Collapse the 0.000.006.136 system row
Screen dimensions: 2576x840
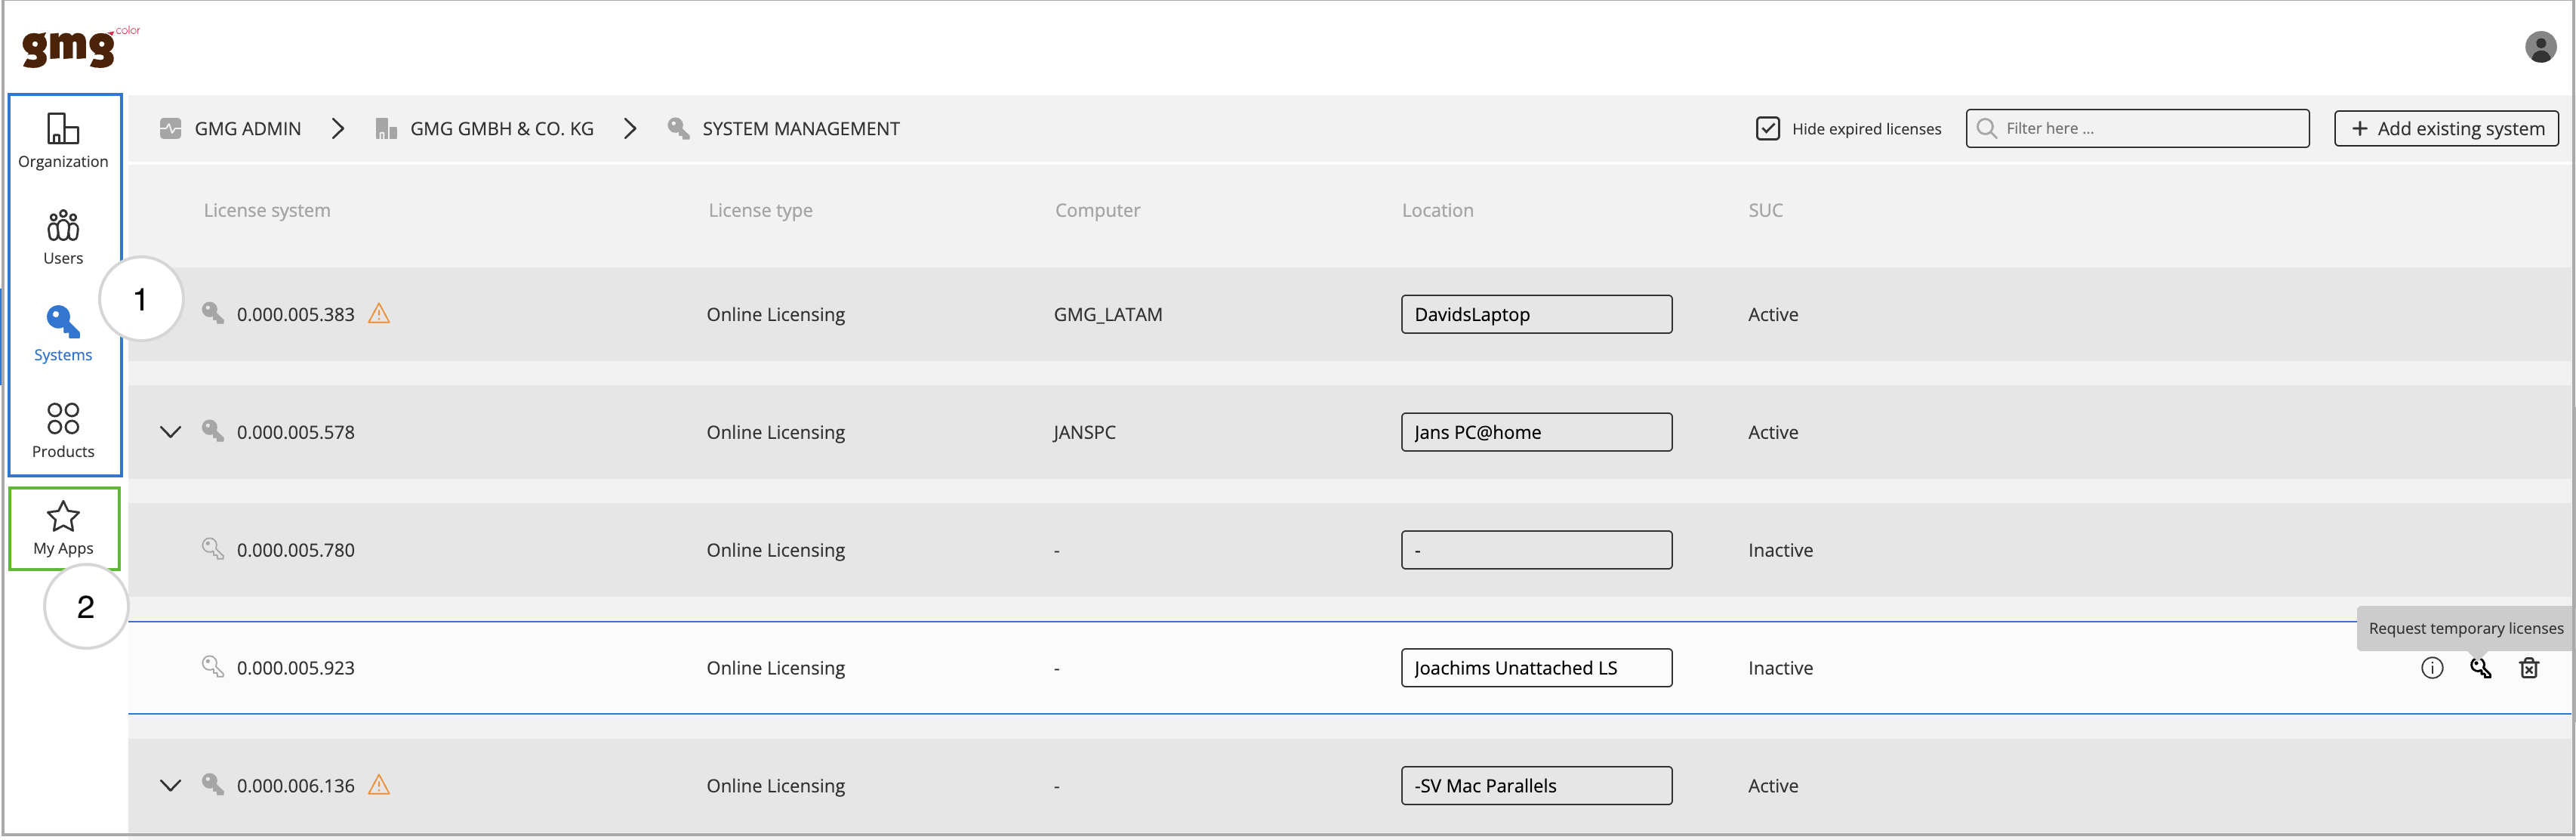tap(170, 785)
